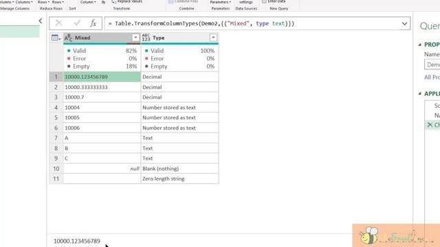The width and height of the screenshot is (440, 247).
Task: Click the 'Zero length string' cell
Action: 179,178
